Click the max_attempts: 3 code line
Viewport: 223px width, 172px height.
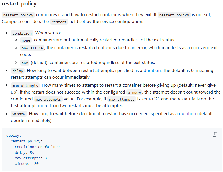[31, 158]
